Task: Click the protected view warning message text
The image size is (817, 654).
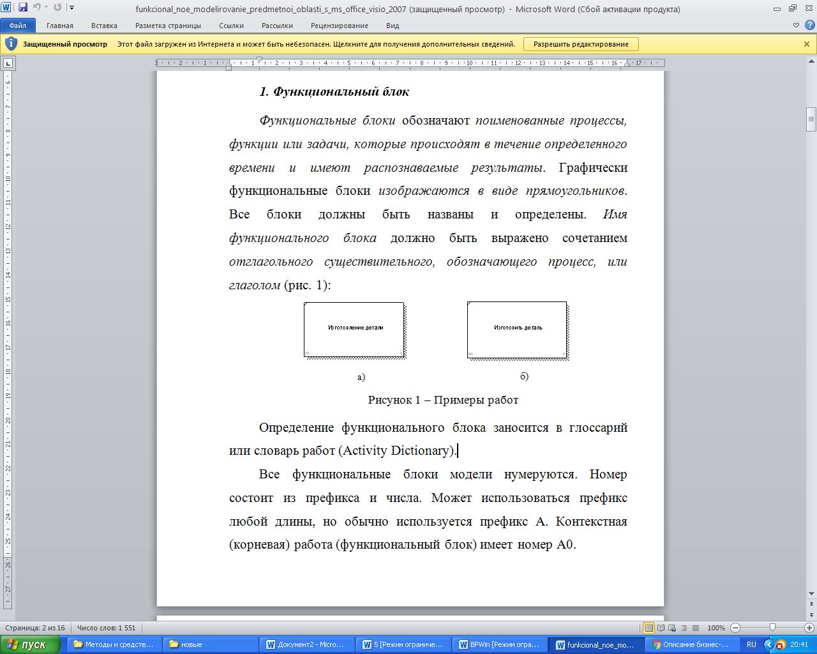Action: 316,44
